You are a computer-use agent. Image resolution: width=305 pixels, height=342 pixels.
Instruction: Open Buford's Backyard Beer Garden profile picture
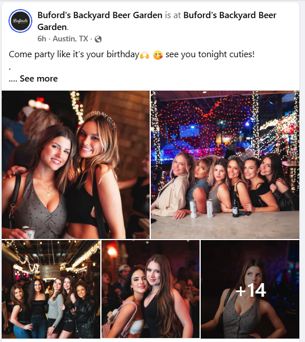click(20, 21)
